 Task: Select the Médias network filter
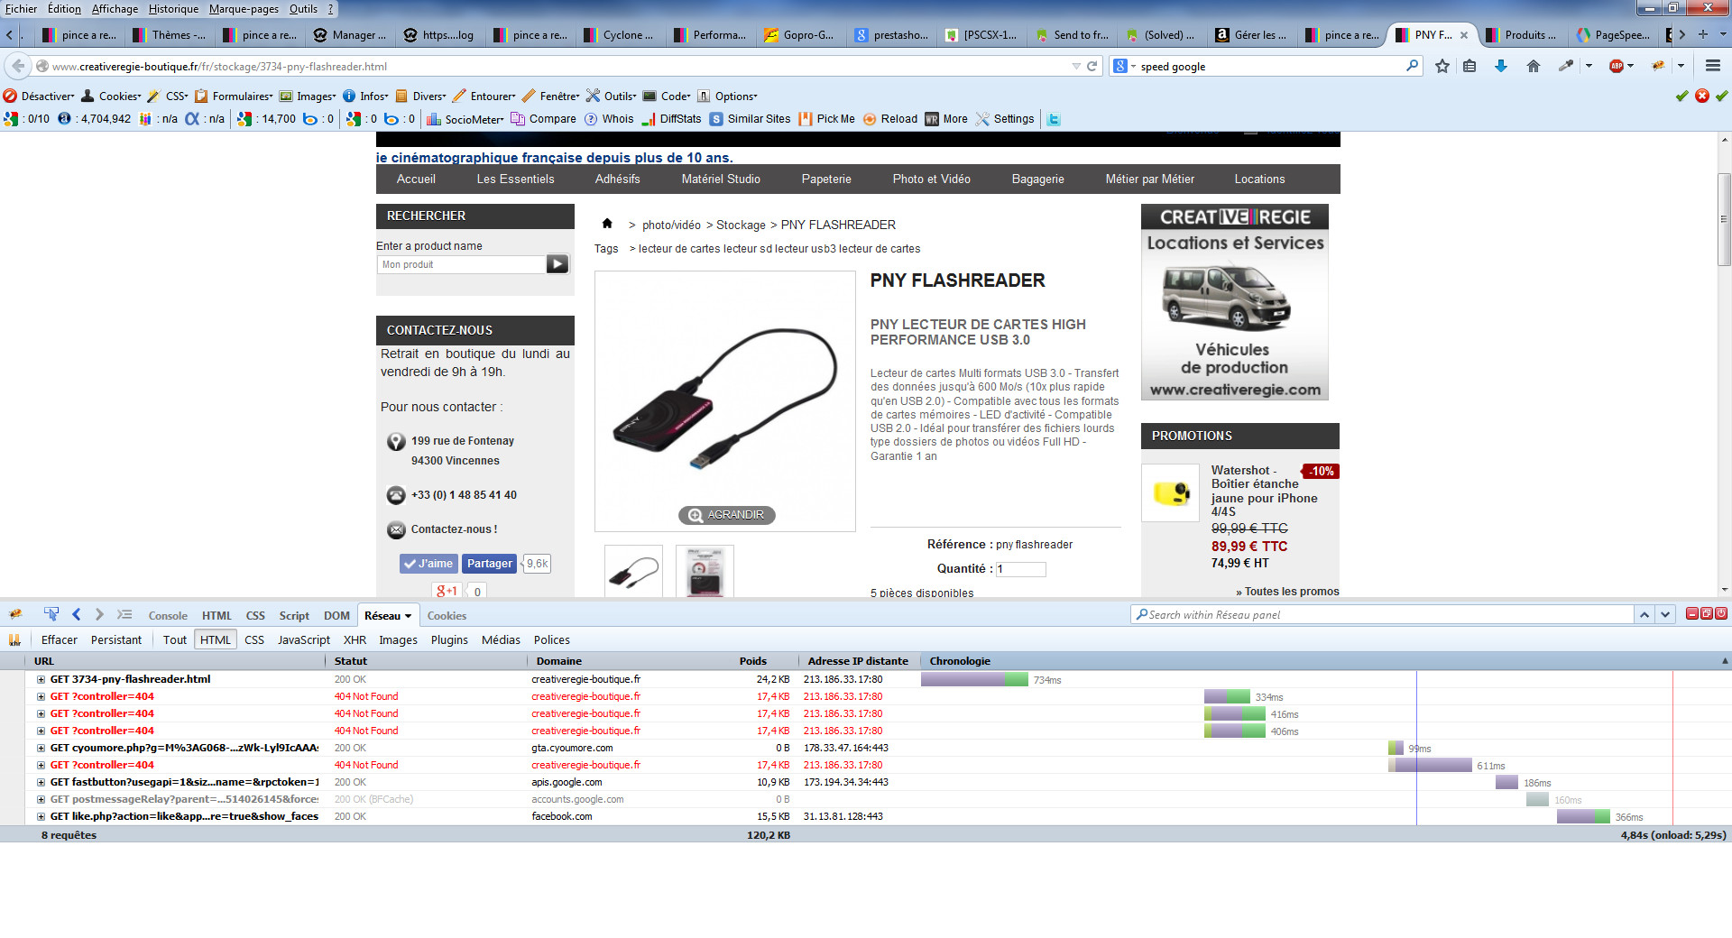click(501, 640)
